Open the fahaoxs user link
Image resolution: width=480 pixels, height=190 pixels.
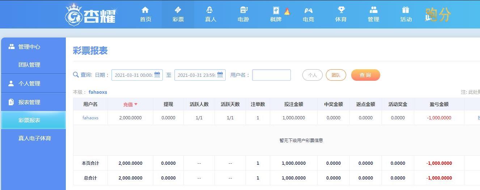(90, 118)
